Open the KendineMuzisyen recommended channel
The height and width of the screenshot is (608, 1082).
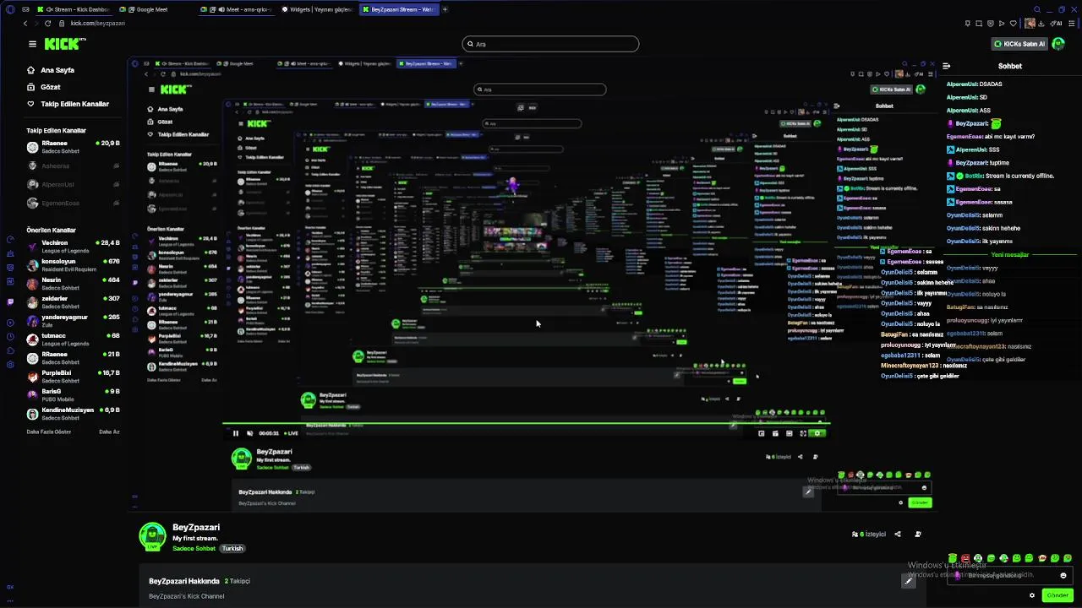(74, 413)
